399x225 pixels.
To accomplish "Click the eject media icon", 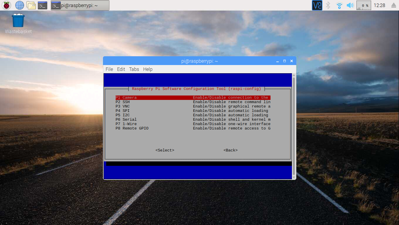I will (x=393, y=5).
